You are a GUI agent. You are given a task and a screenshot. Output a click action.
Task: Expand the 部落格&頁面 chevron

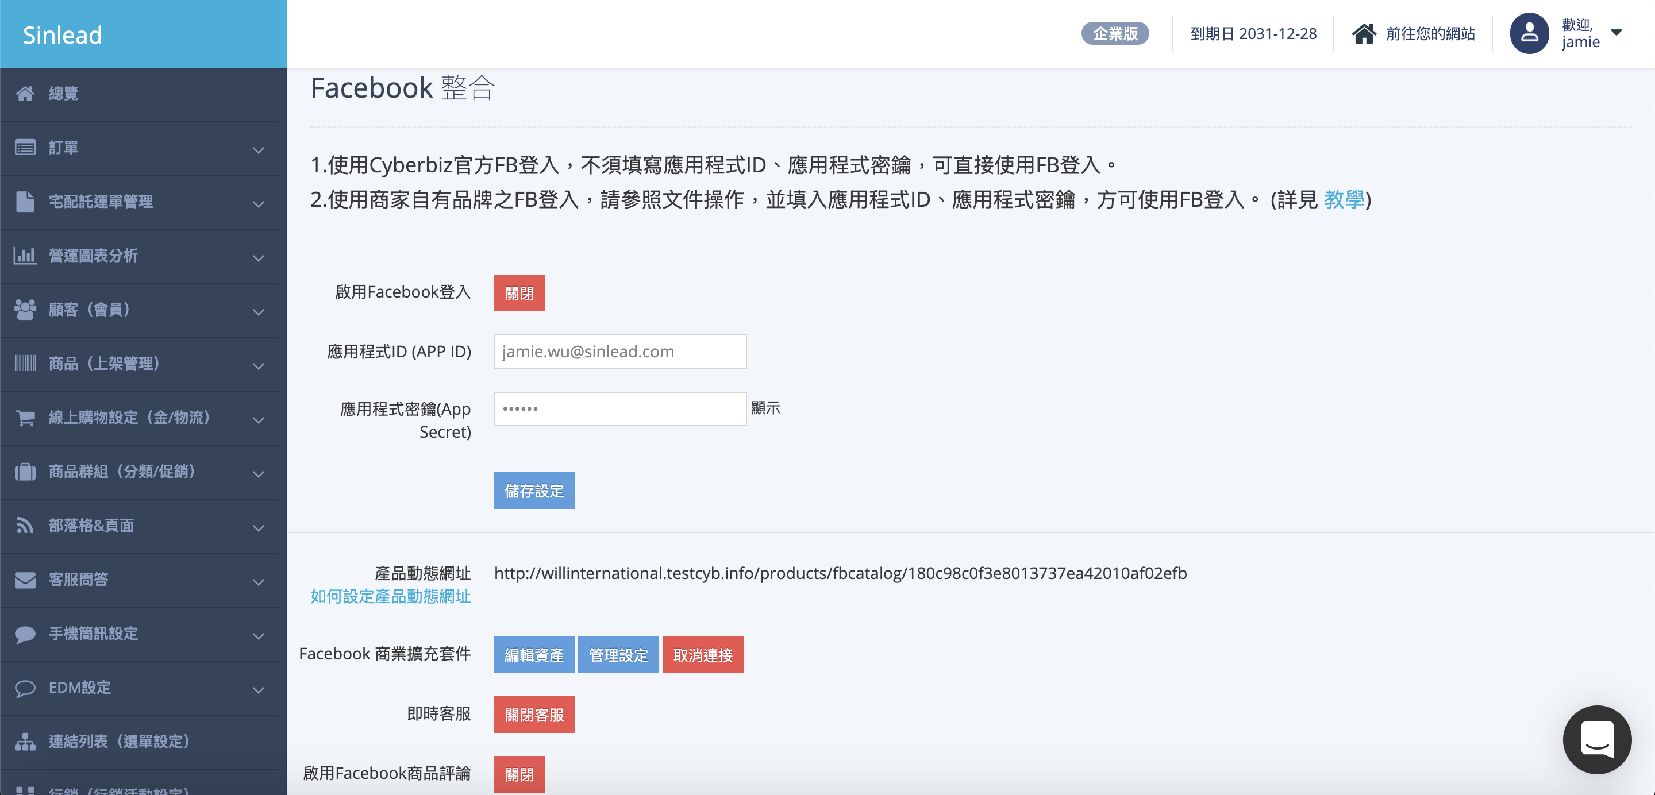coord(258,528)
